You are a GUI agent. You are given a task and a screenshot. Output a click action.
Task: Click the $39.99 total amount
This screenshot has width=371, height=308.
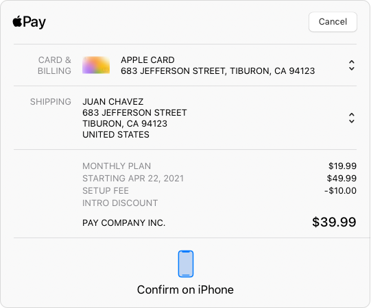coord(334,222)
